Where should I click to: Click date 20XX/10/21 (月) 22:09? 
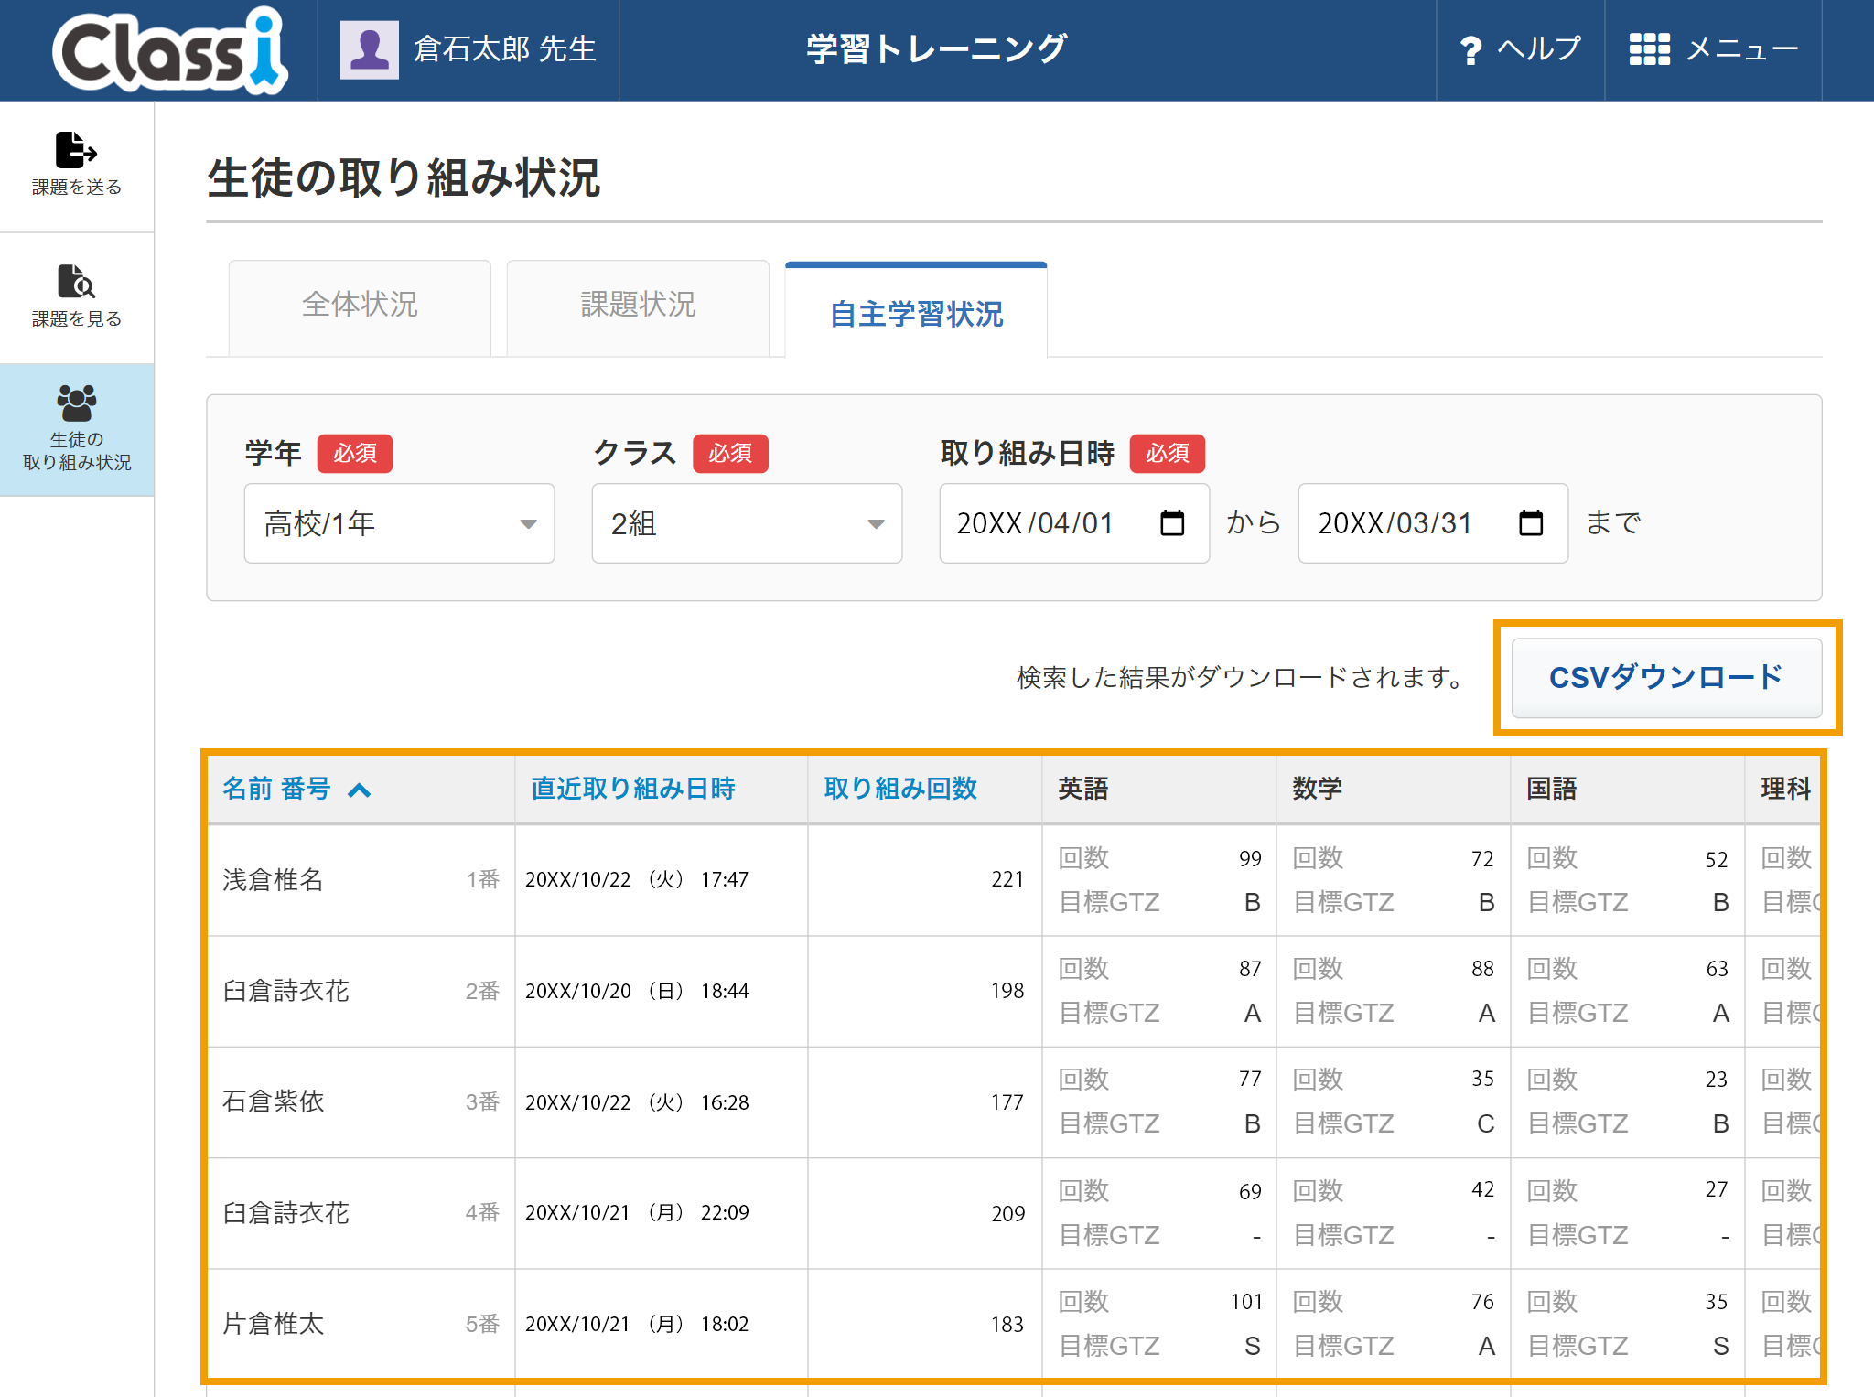[637, 1213]
